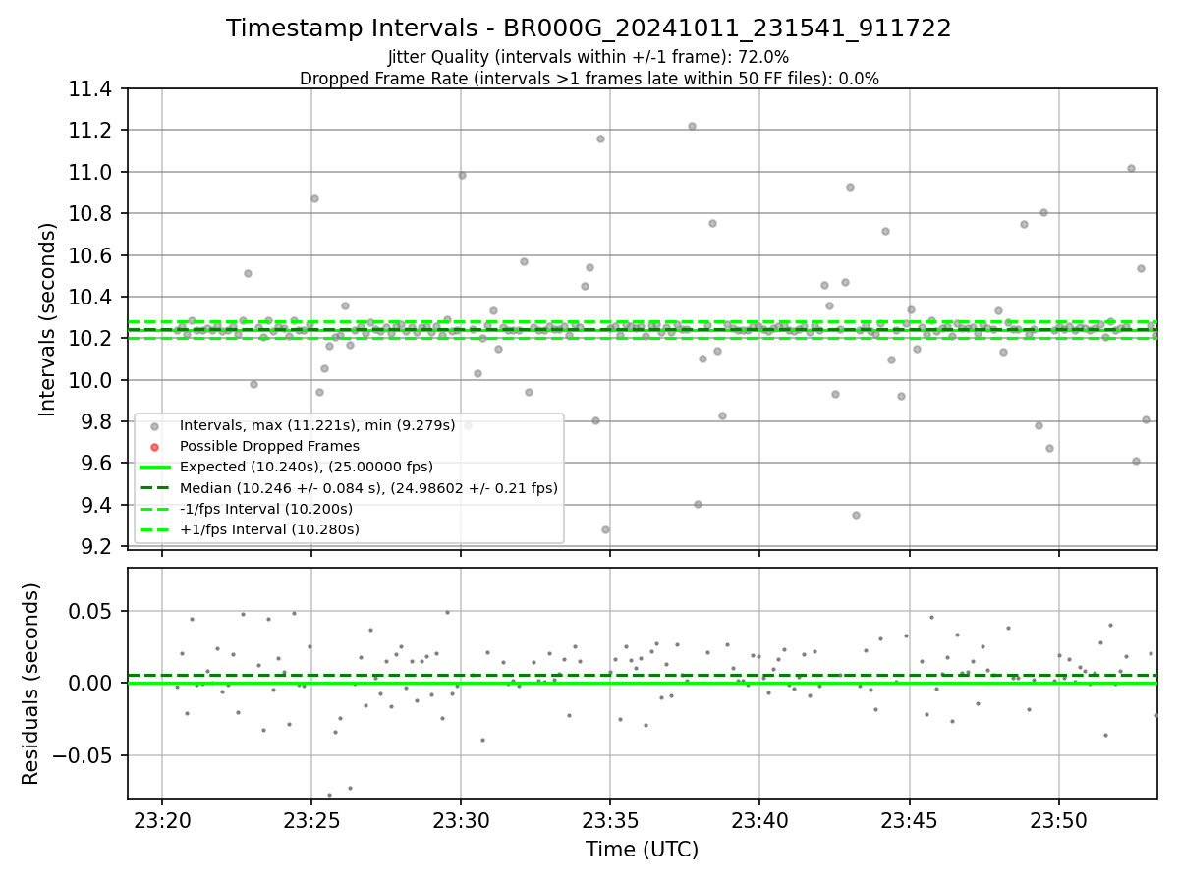Click the '23:25' x-axis tick label
Screen dimensions: 1179x884
coord(310,818)
